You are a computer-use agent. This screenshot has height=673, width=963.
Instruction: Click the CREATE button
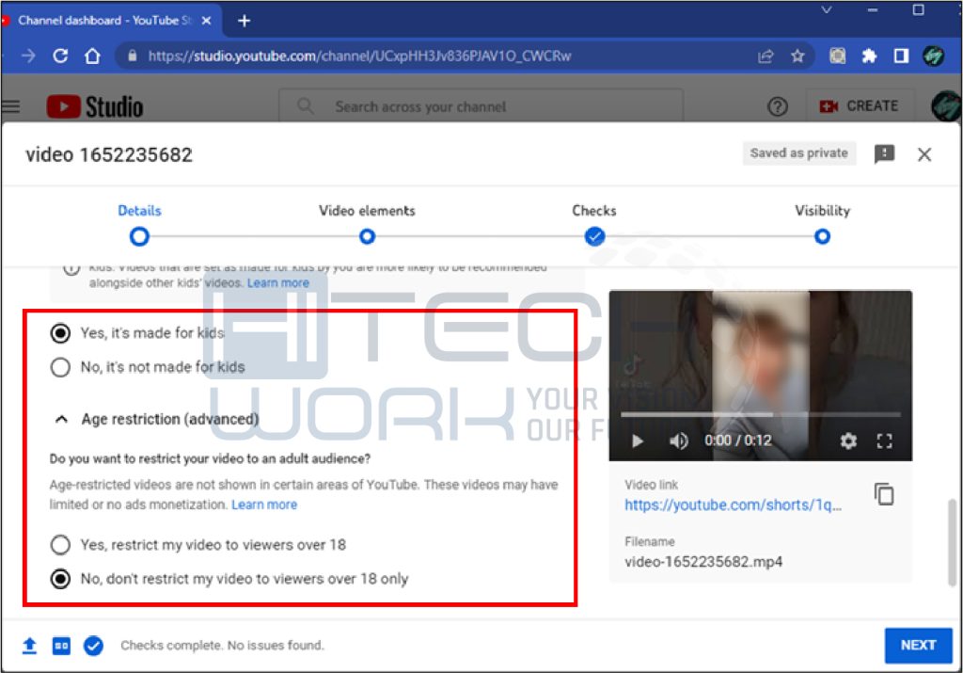[860, 106]
